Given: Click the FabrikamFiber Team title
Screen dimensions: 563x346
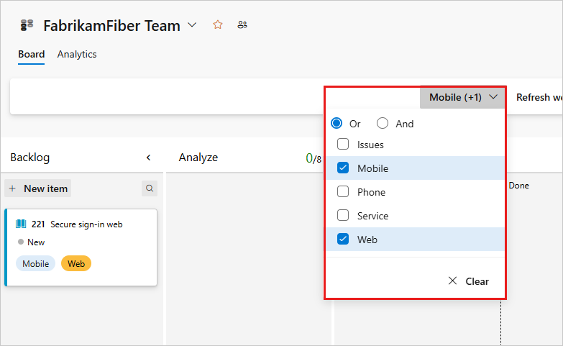Looking at the screenshot, I should coord(111,26).
